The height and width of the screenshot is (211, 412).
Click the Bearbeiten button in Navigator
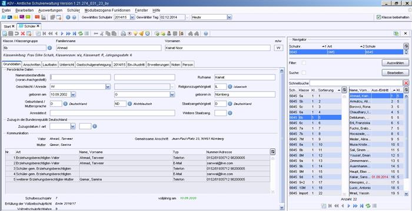[395, 73]
